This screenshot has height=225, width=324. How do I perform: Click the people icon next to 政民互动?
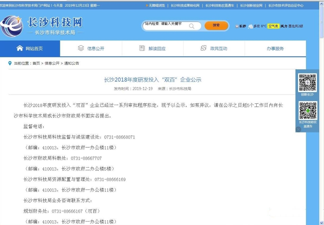203,47
